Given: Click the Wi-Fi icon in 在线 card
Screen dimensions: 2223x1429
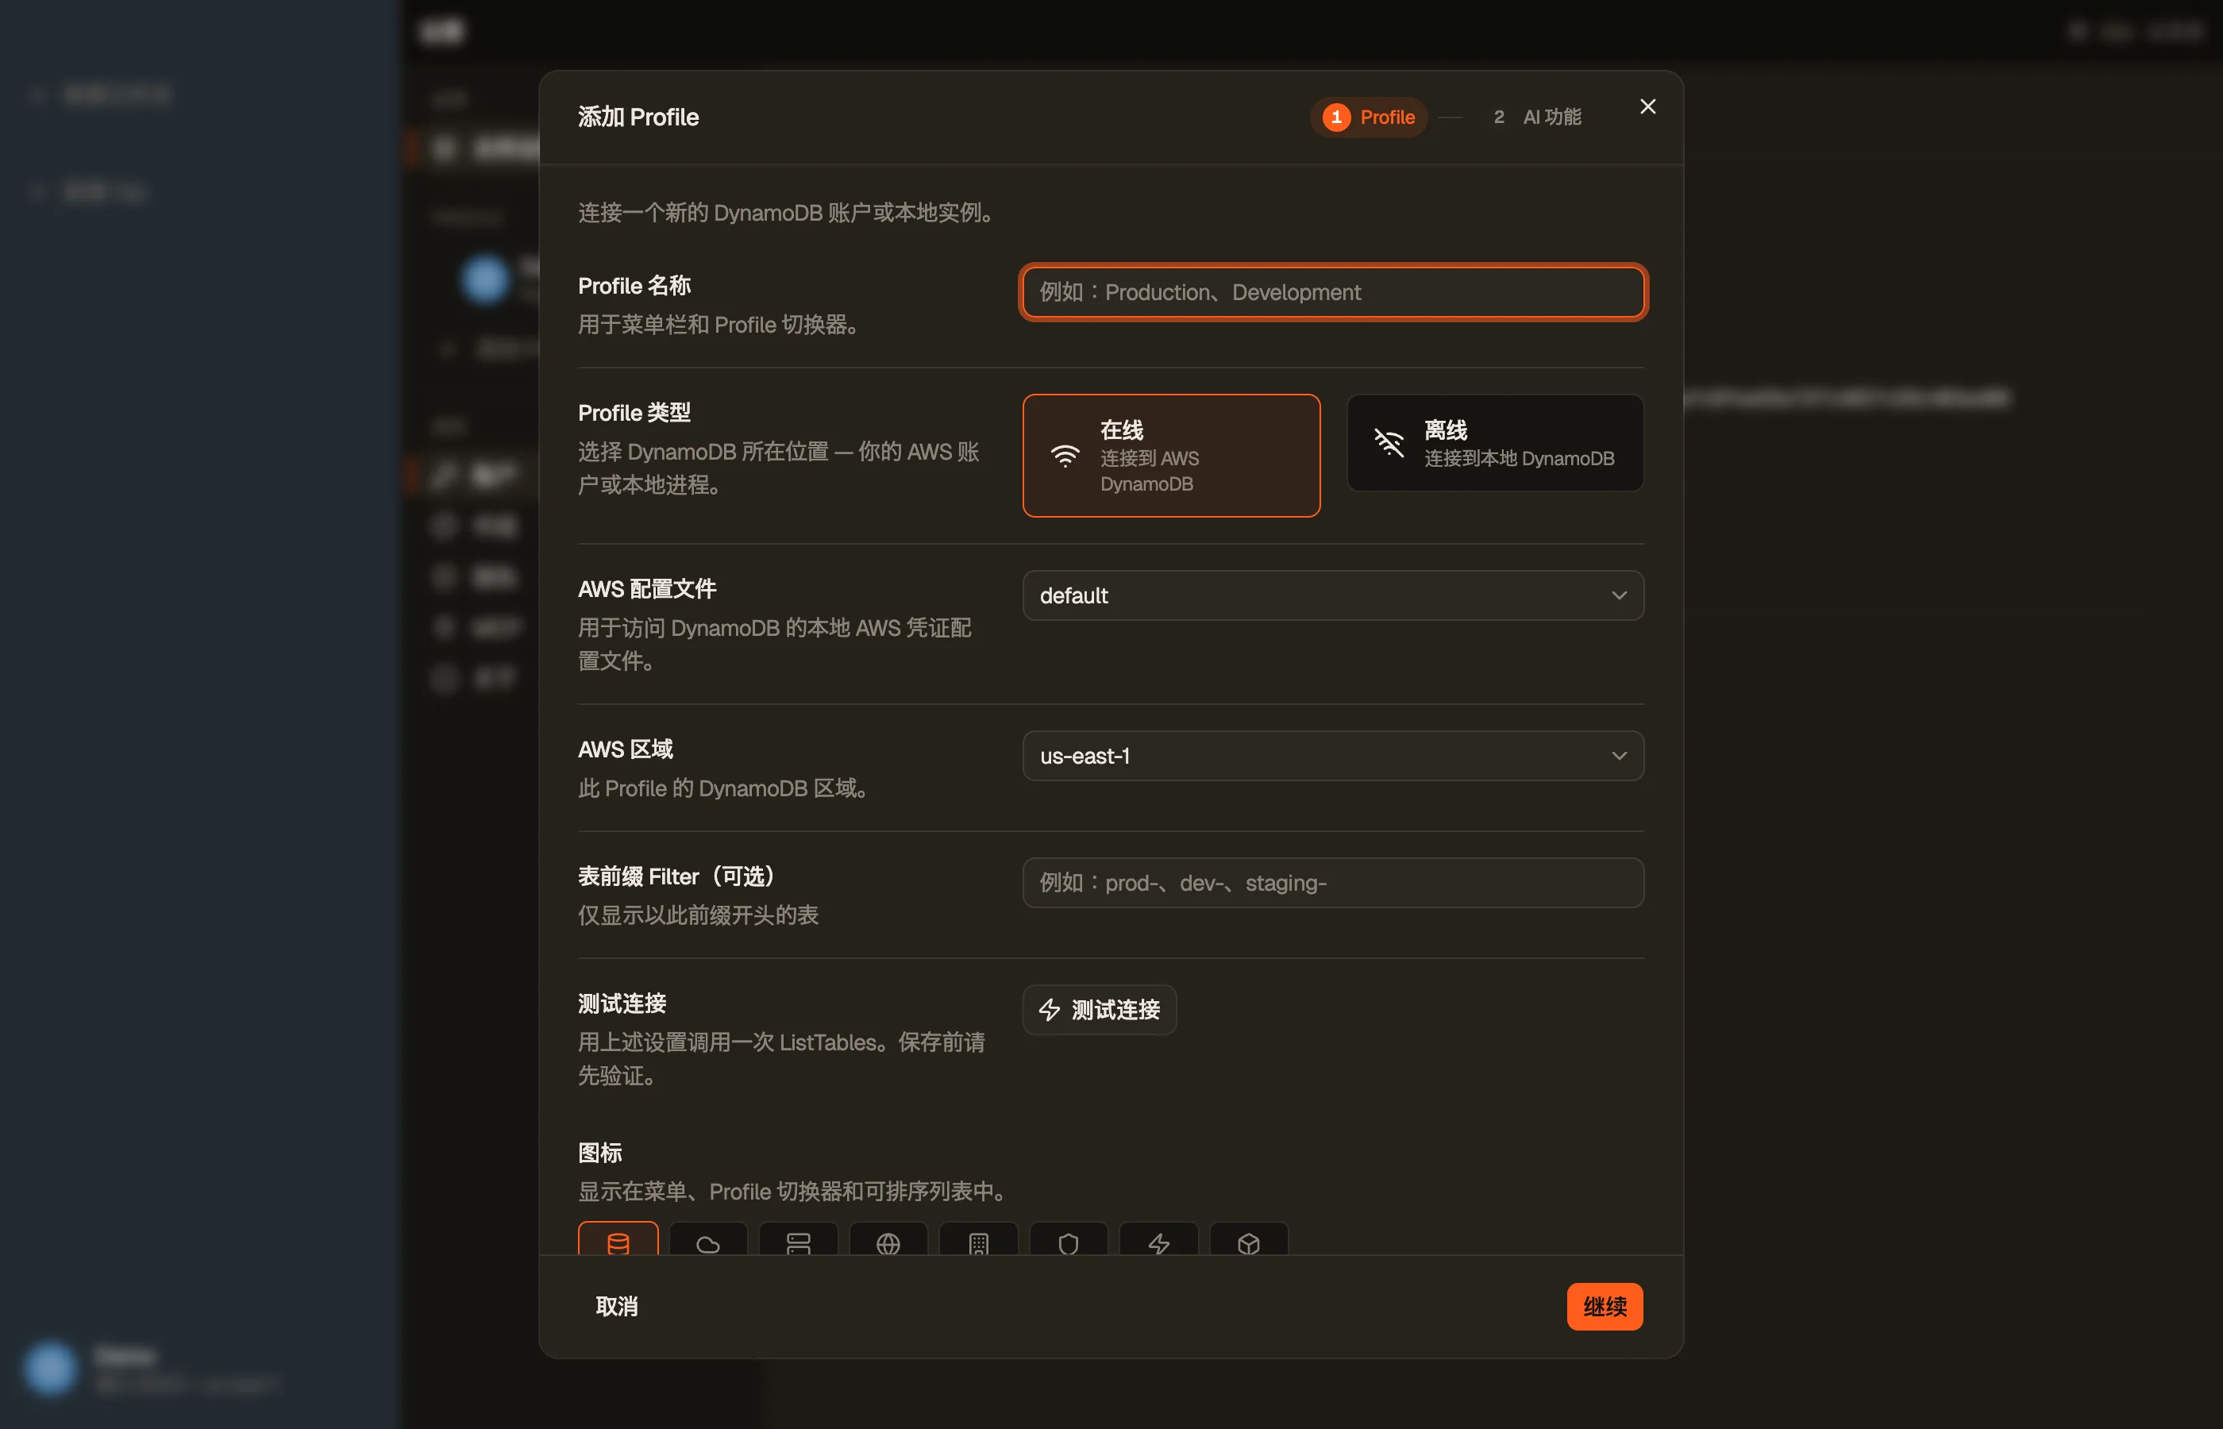Looking at the screenshot, I should (x=1064, y=455).
